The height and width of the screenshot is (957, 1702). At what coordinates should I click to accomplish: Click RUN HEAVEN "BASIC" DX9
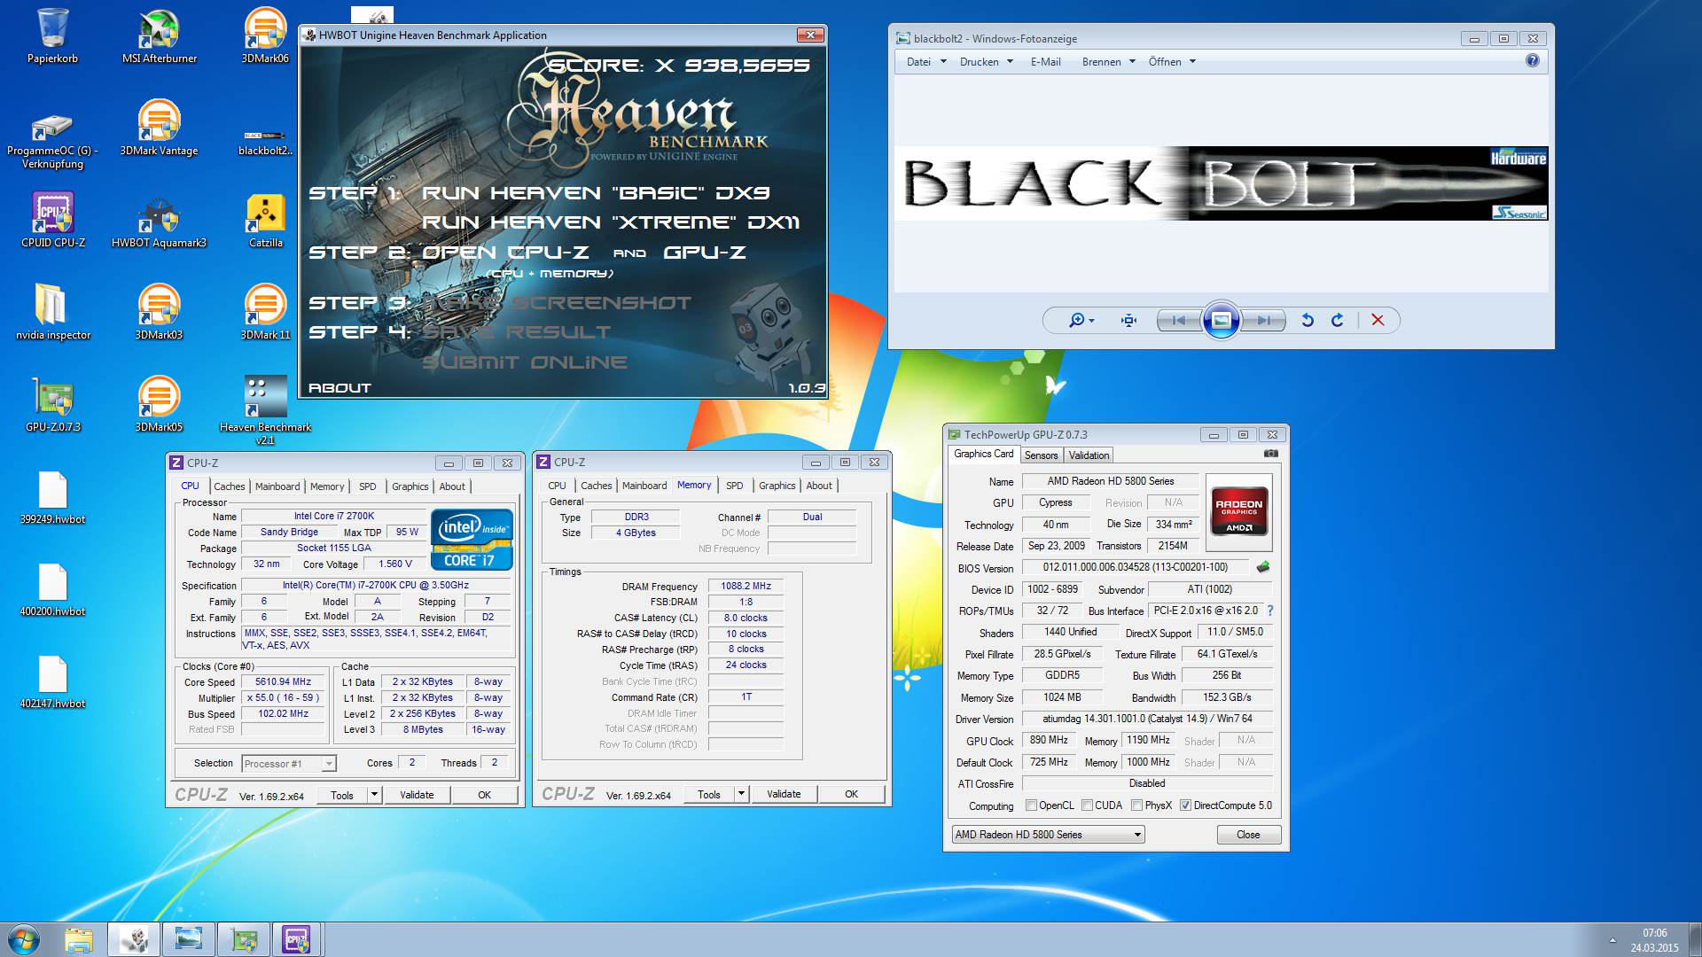[595, 193]
